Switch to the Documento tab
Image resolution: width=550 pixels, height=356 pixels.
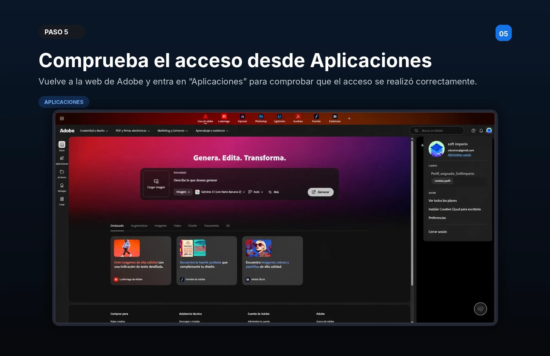[x=211, y=226]
